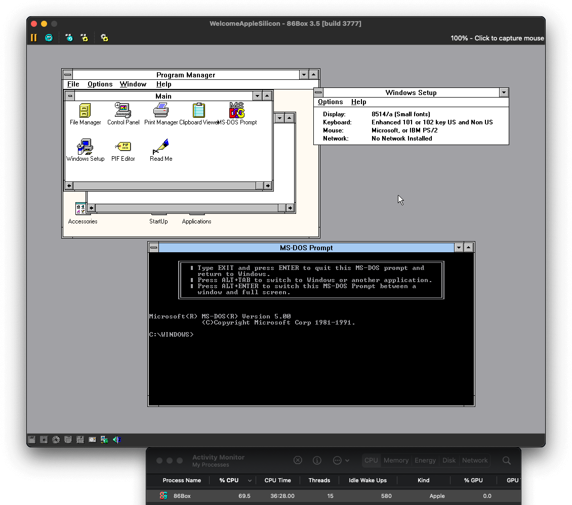This screenshot has width=572, height=505.
Task: Click right scroll arrow of window behind Main
Action: click(290, 208)
